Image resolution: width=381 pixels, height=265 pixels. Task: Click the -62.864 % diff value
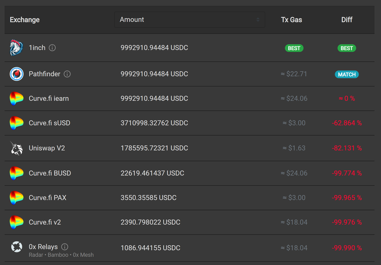347,123
